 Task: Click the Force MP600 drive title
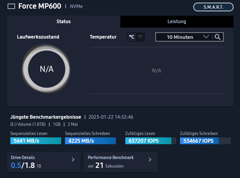click(40, 6)
